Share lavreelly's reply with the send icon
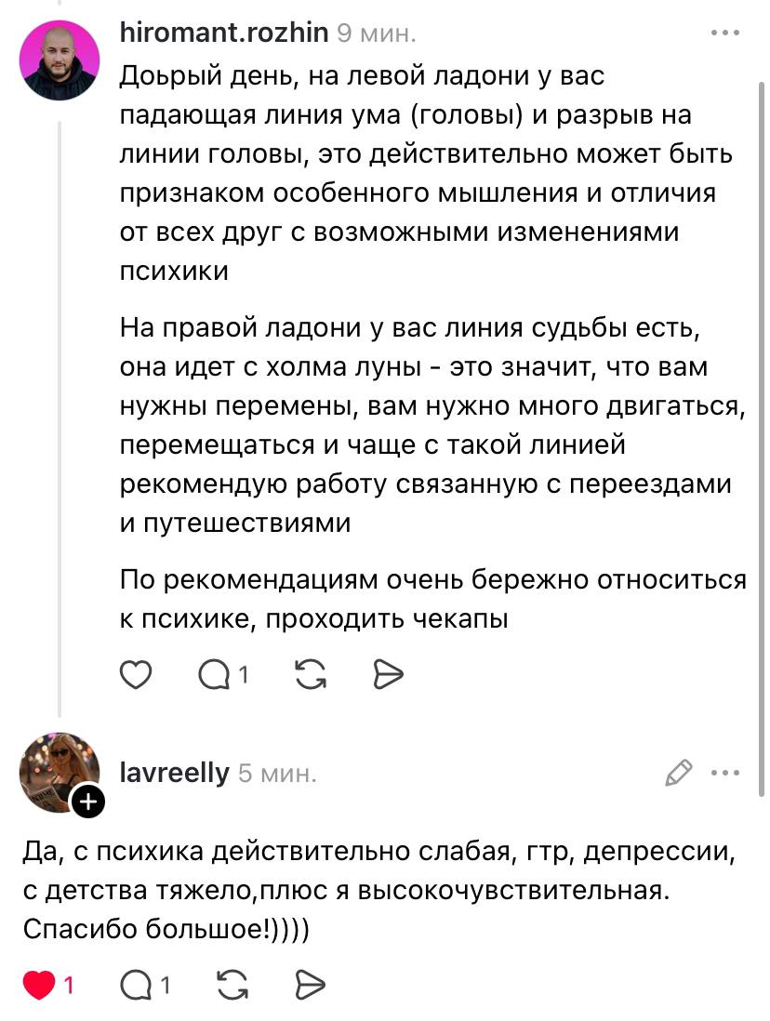The height and width of the screenshot is (1021, 770). (309, 984)
